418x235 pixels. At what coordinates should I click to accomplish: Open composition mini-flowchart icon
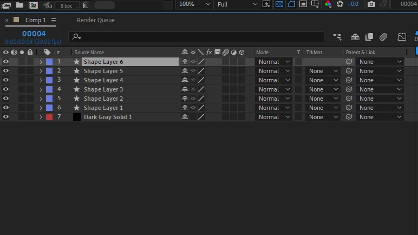337,37
